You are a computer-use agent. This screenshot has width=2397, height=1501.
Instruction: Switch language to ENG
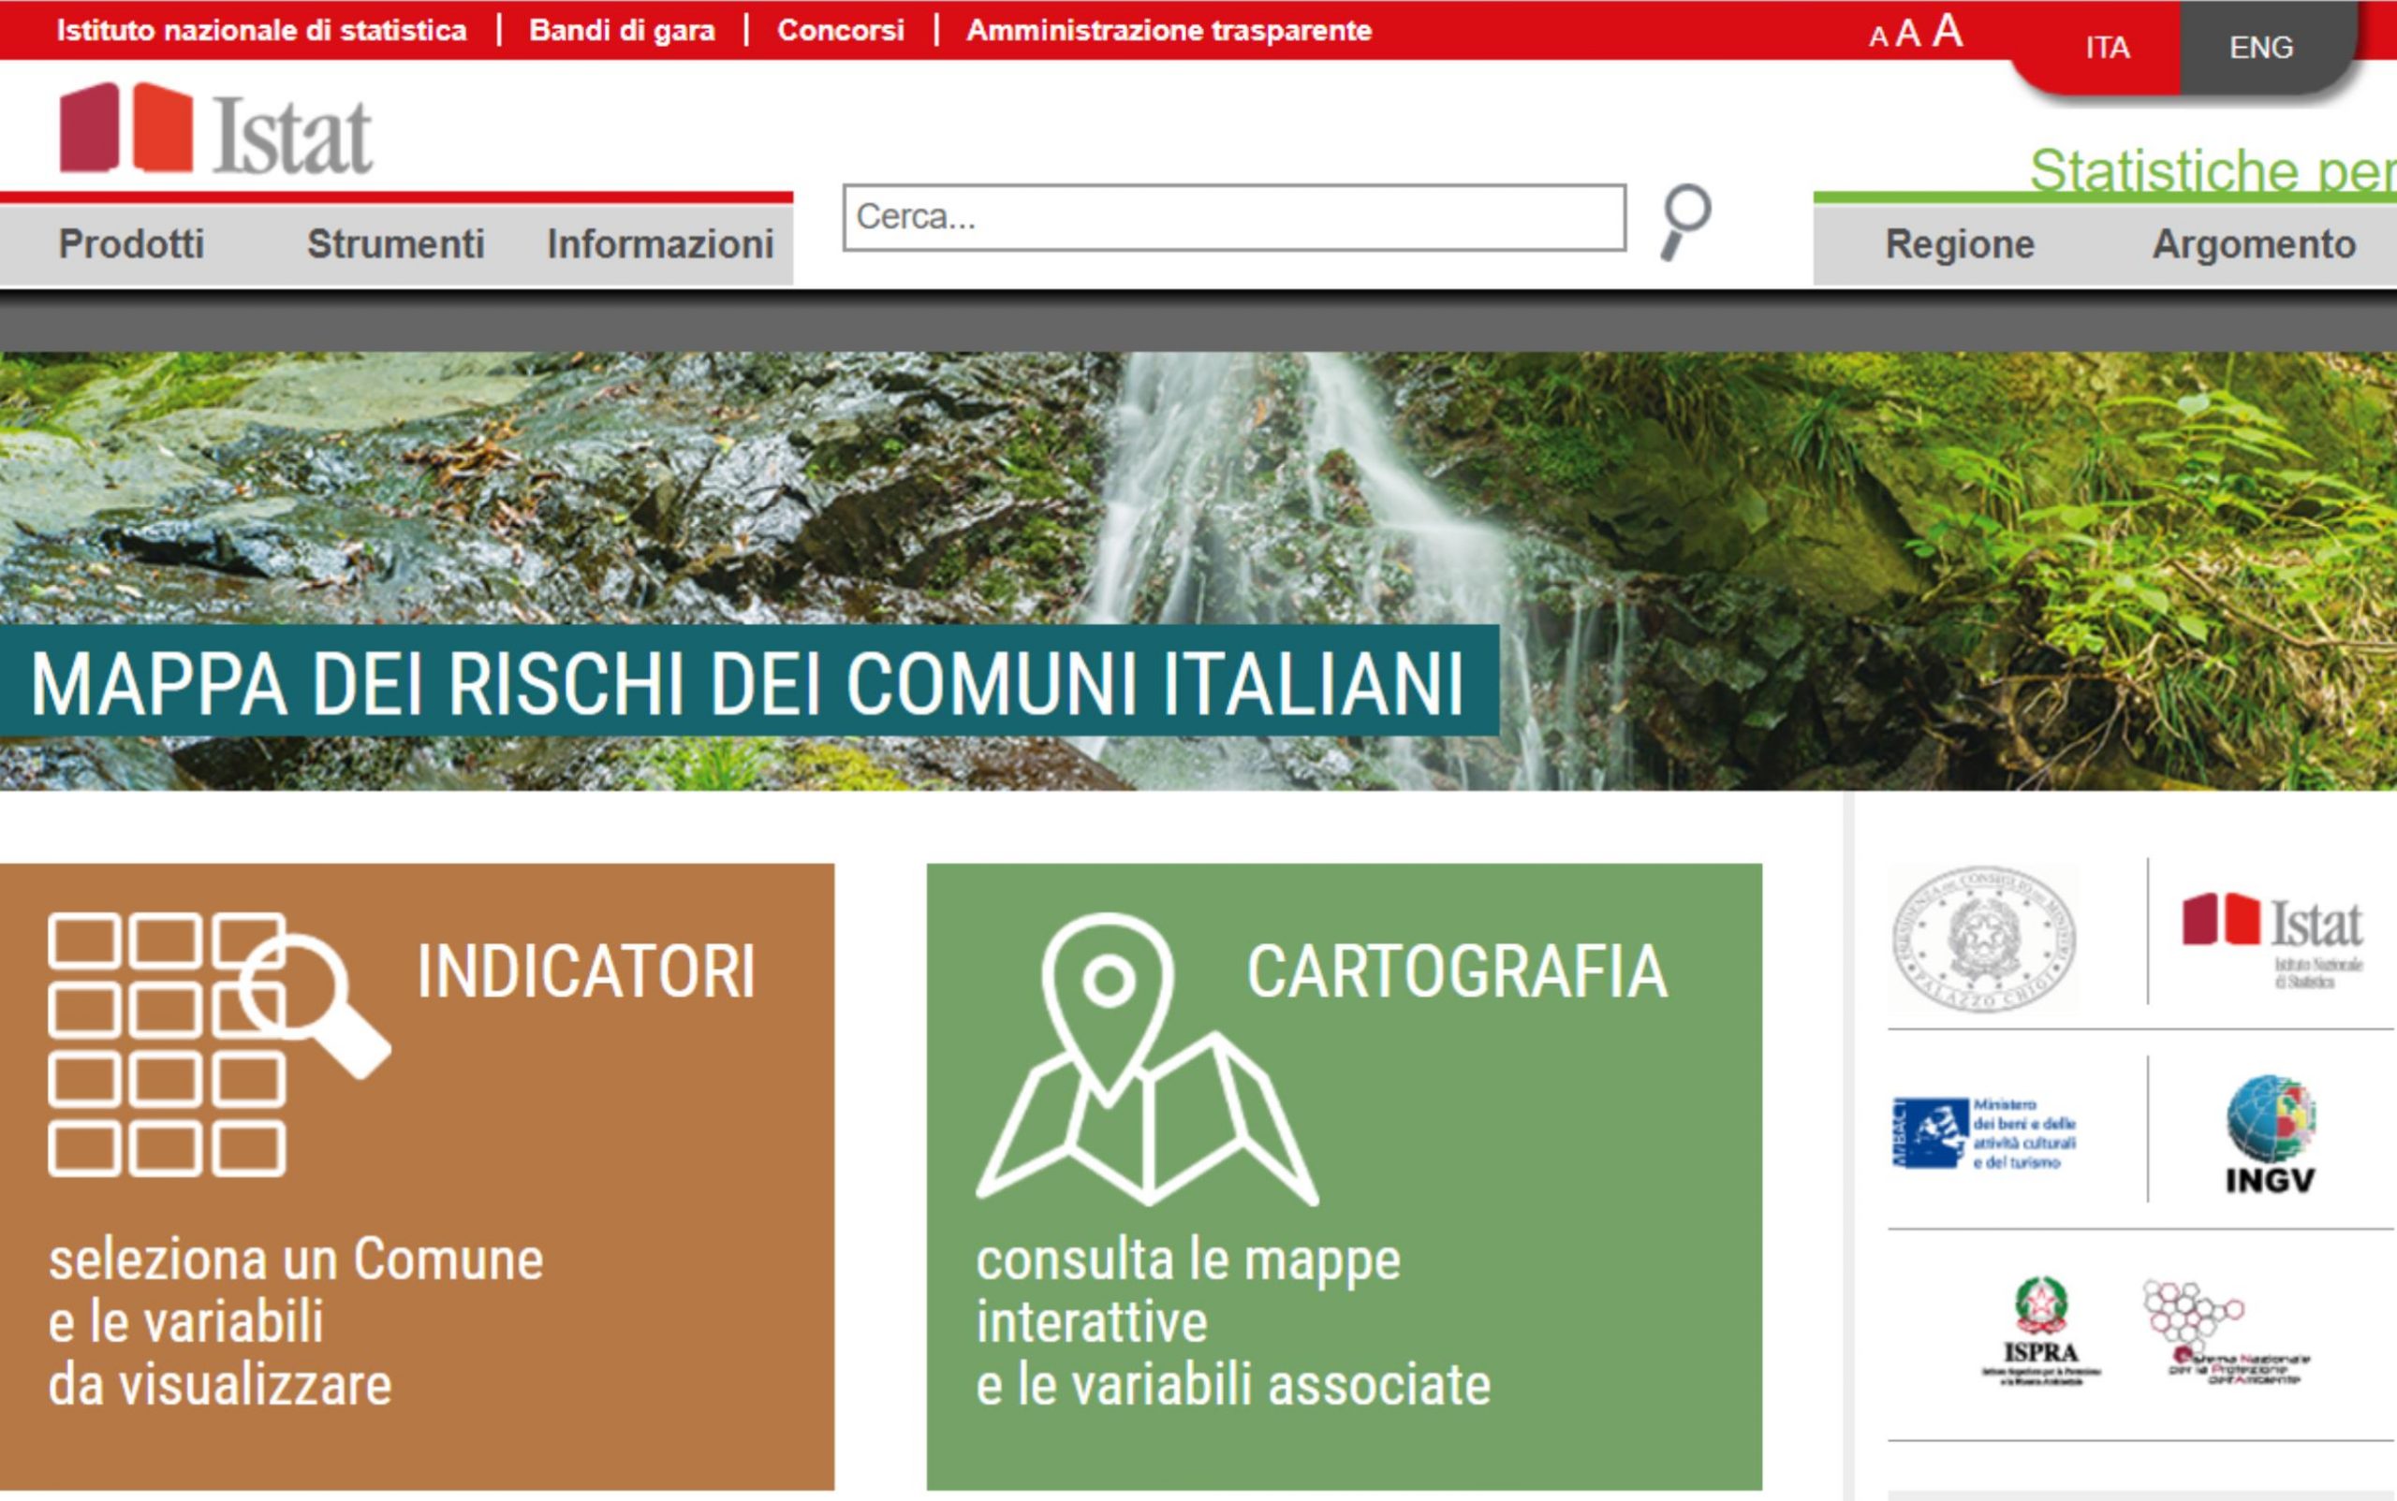[2260, 48]
